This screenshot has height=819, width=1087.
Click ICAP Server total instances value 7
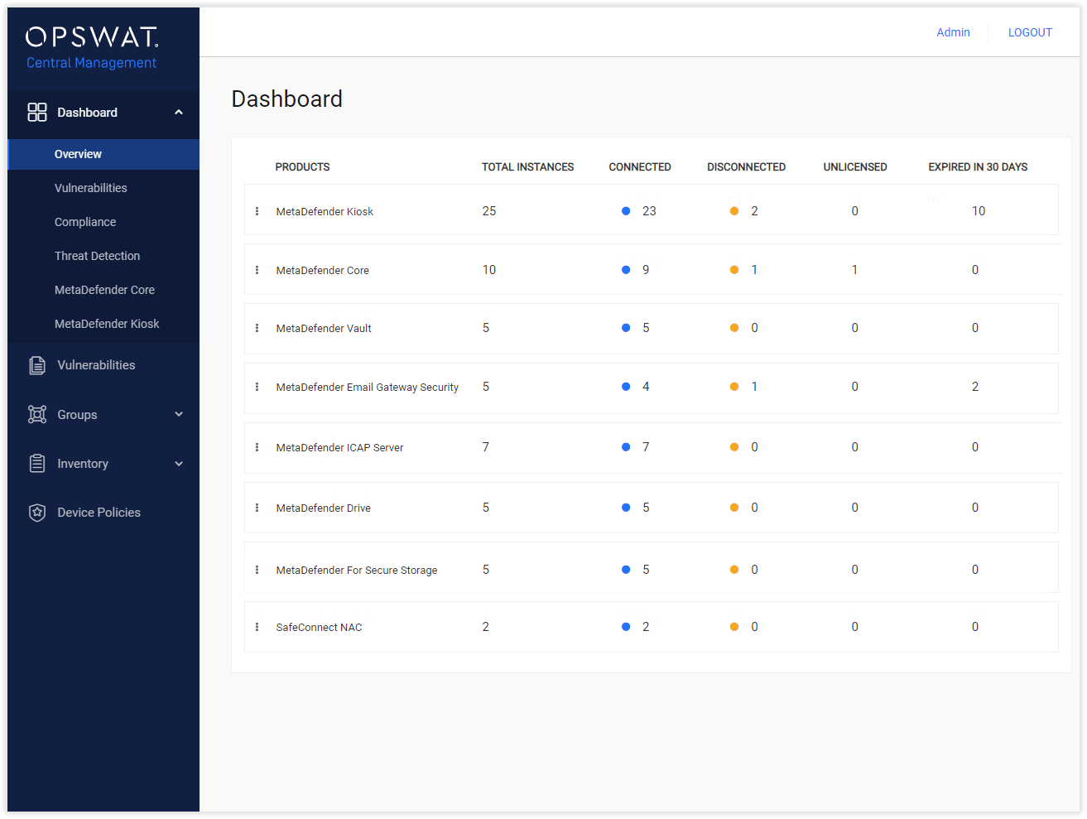(486, 447)
